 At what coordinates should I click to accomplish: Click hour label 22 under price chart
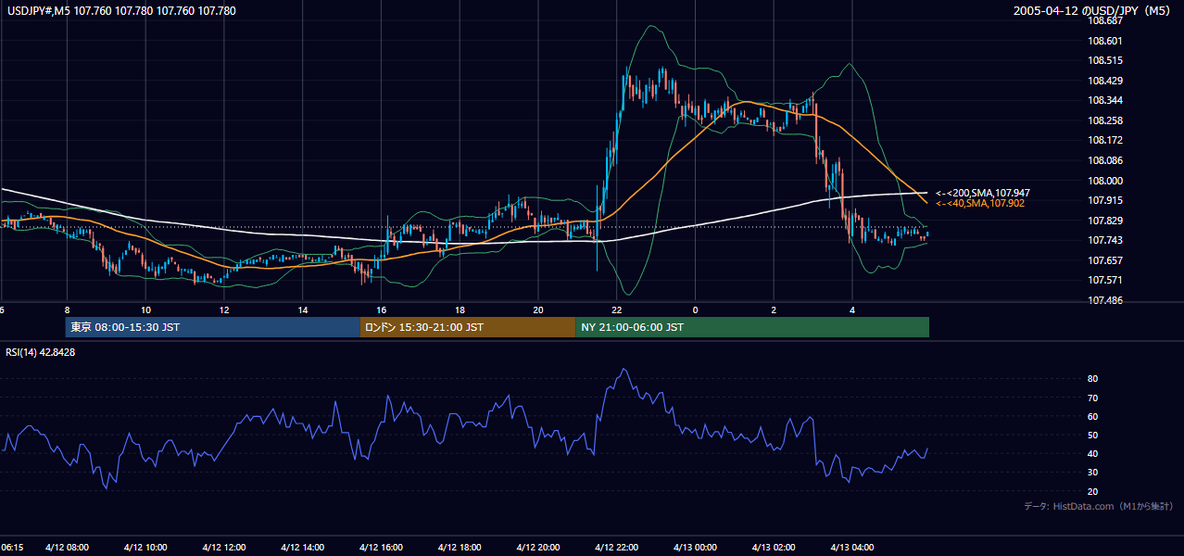[617, 310]
